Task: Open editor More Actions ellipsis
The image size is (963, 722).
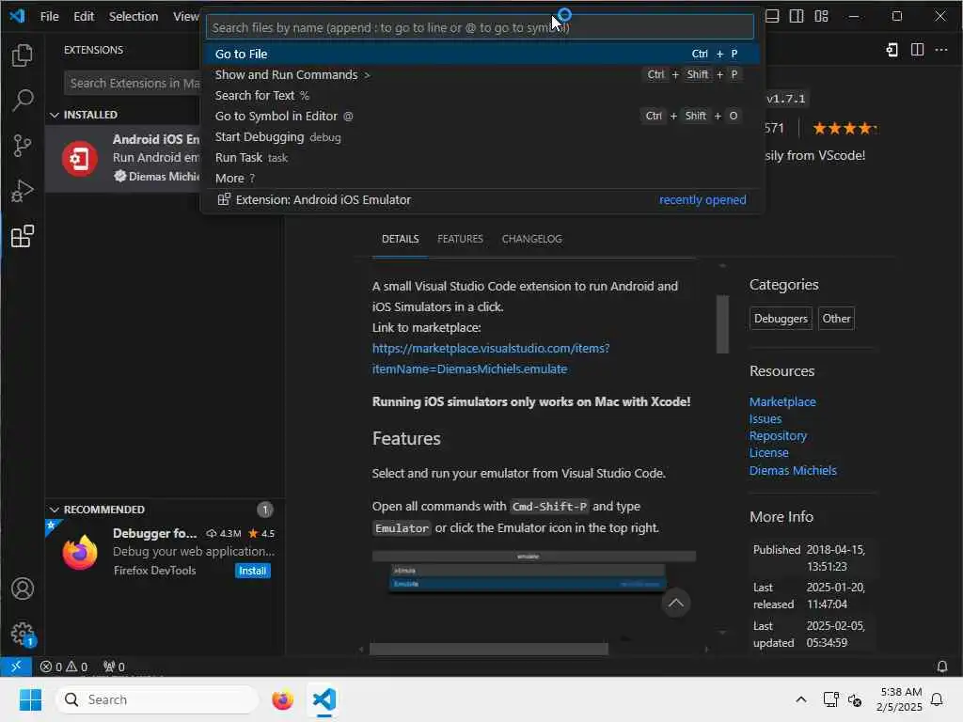Action: coord(940,50)
